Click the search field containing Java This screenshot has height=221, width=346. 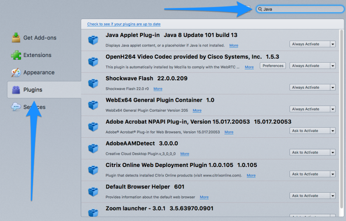tap(300, 9)
